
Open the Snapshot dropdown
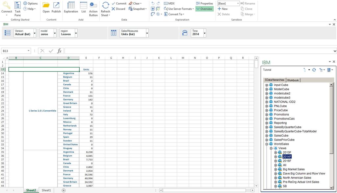click(138, 9)
